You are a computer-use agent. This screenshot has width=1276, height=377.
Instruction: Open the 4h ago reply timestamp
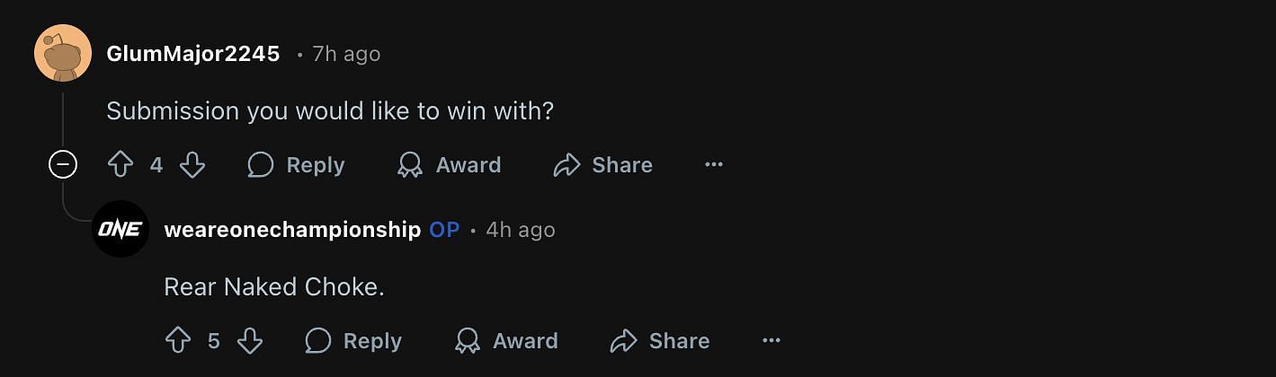[x=521, y=230]
